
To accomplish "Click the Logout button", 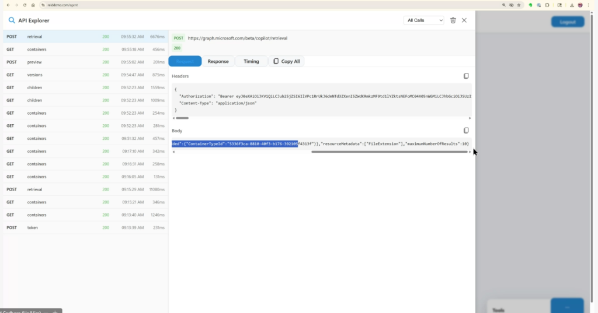I will coord(567,22).
